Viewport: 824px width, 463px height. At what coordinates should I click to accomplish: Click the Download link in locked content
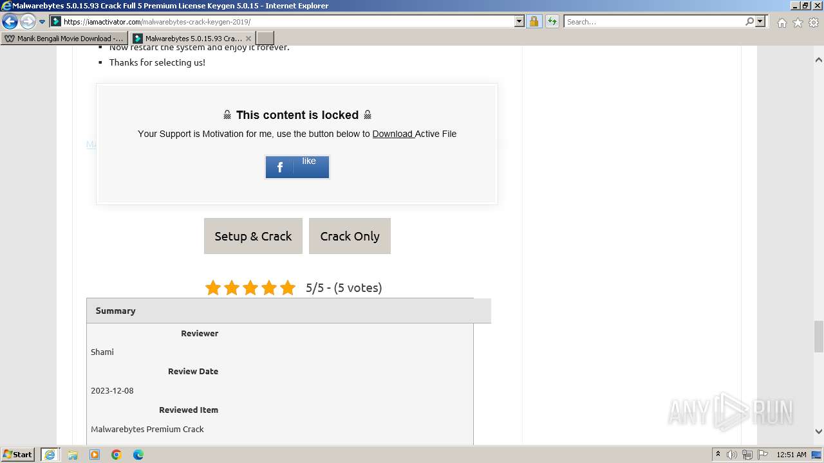tap(393, 134)
